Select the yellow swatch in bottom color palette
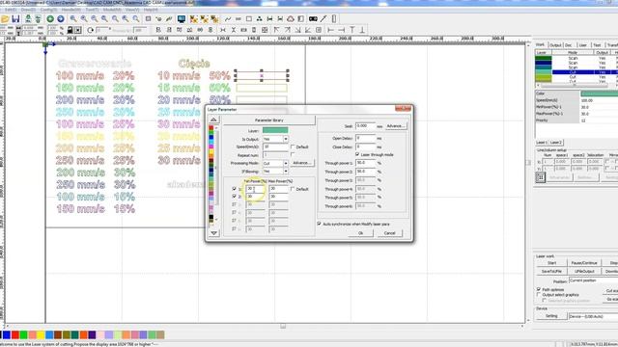The width and height of the screenshot is (618, 347). tap(41, 335)
